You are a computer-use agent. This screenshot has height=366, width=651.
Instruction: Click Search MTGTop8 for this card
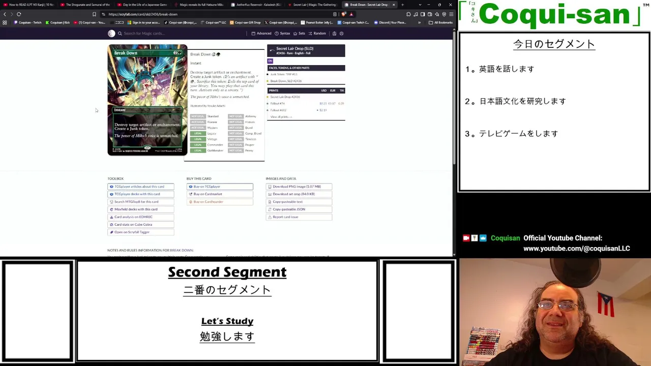point(140,202)
